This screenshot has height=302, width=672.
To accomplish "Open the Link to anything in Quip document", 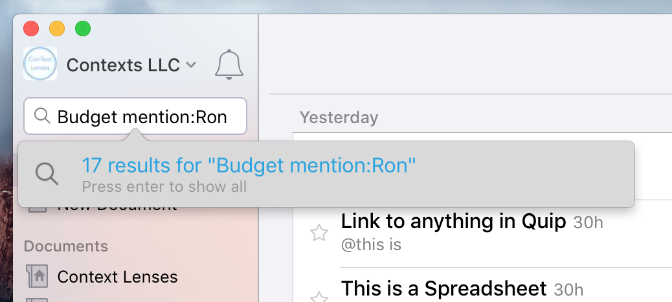I will coord(453,222).
